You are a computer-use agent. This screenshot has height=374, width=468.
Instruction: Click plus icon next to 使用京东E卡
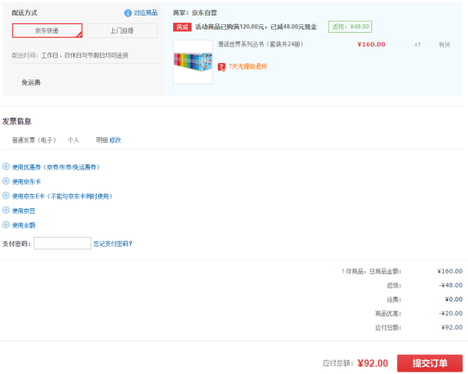tap(6, 196)
